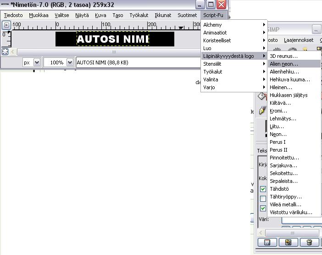Click the Wilber icon in image title bar
Image resolution: width=322 pixels, height=255 pixels.
(x=5, y=5)
